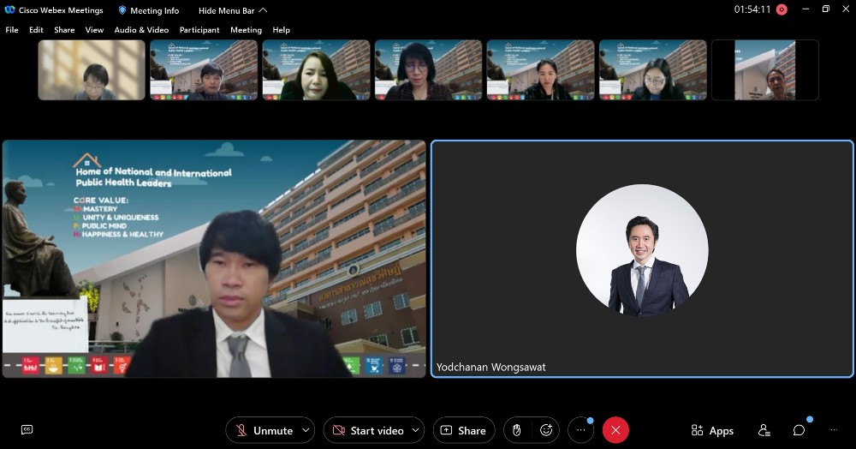Open more options ellipsis in control bar
The width and height of the screenshot is (856, 449).
580,430
